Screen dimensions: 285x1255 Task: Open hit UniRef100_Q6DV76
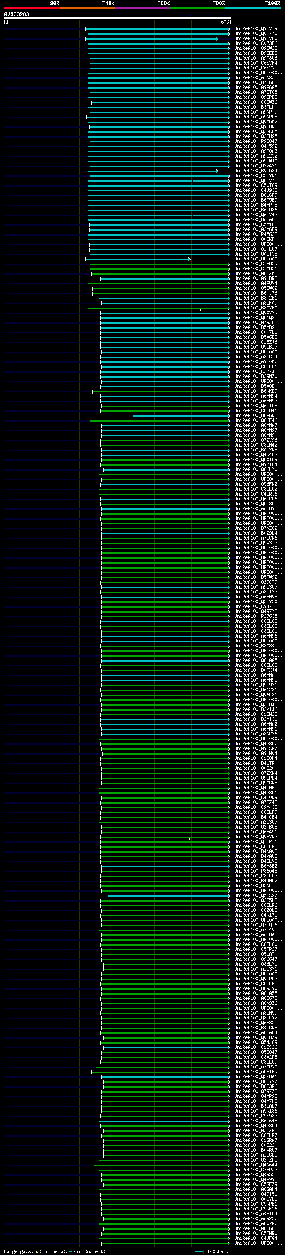tap(256, 180)
